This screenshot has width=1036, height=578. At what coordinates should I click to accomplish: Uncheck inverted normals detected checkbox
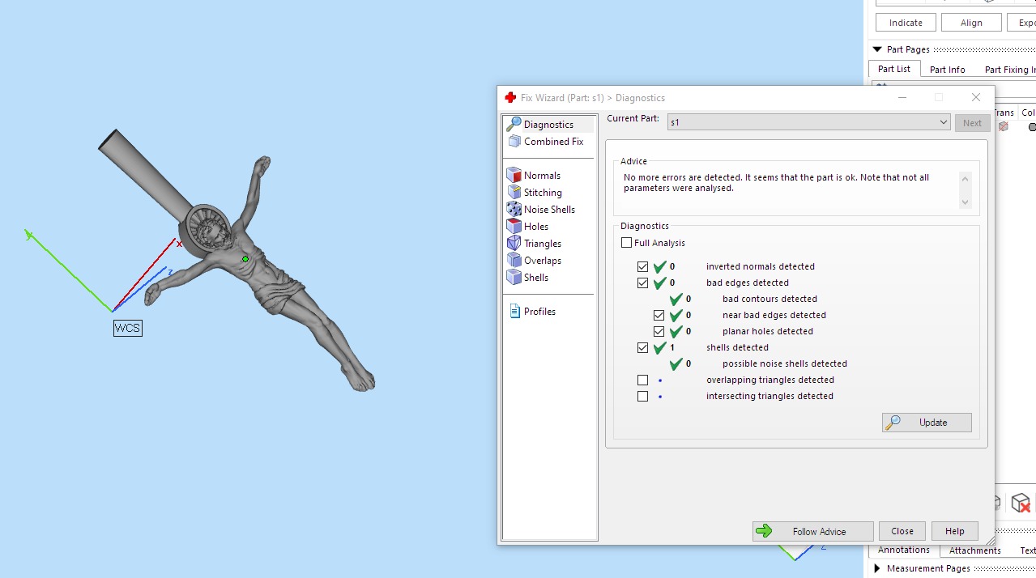(642, 266)
